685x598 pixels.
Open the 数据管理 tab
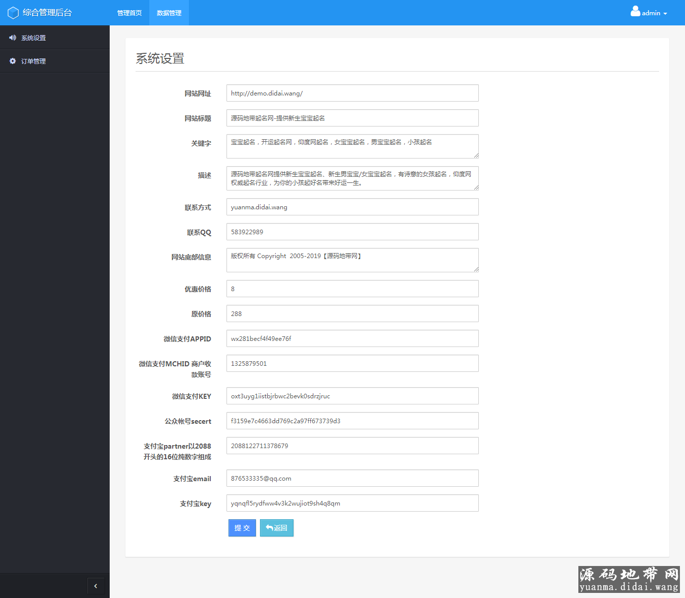(169, 13)
